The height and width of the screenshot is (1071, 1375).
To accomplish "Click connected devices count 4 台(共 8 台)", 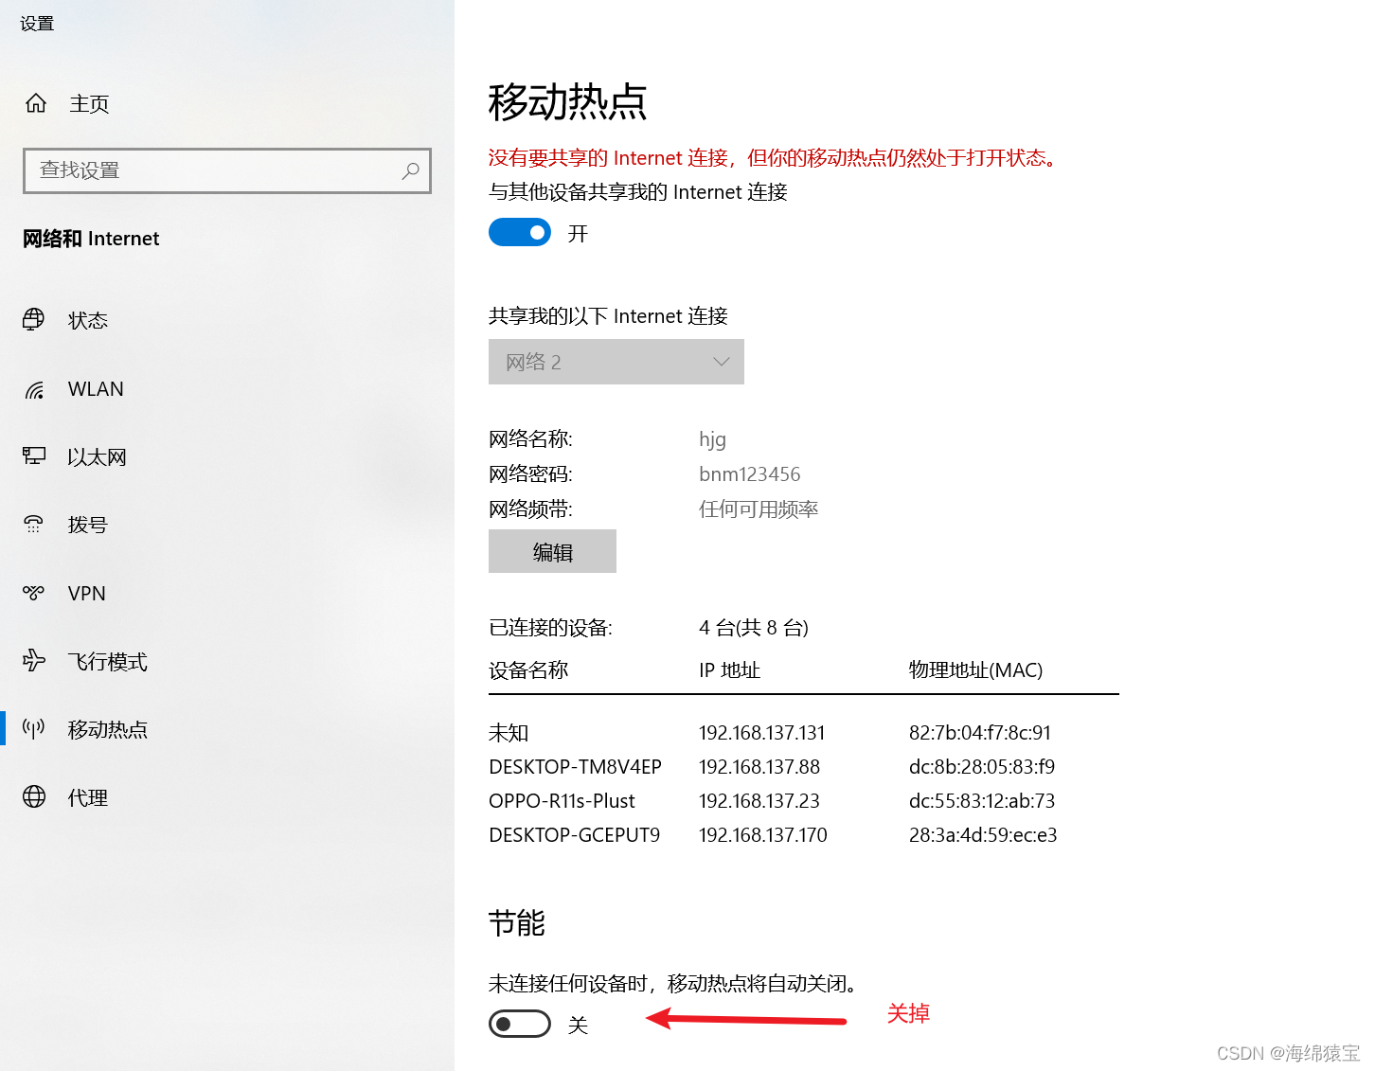I will point(754,628).
